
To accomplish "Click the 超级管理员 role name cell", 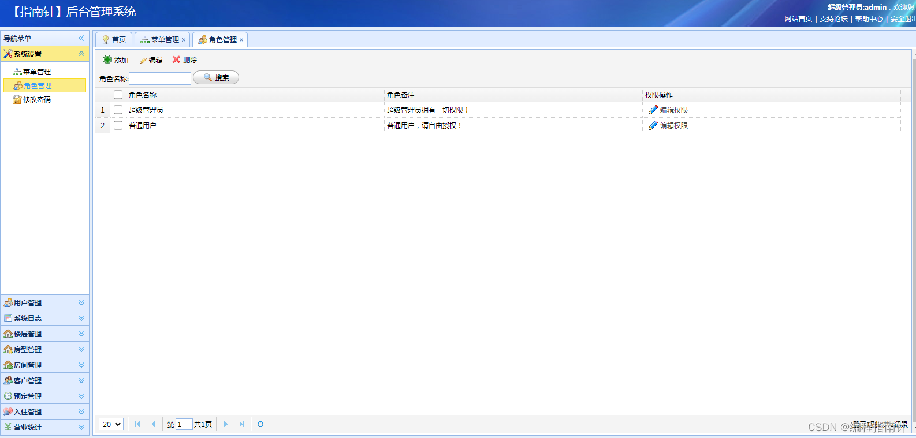I will pyautogui.click(x=255, y=110).
